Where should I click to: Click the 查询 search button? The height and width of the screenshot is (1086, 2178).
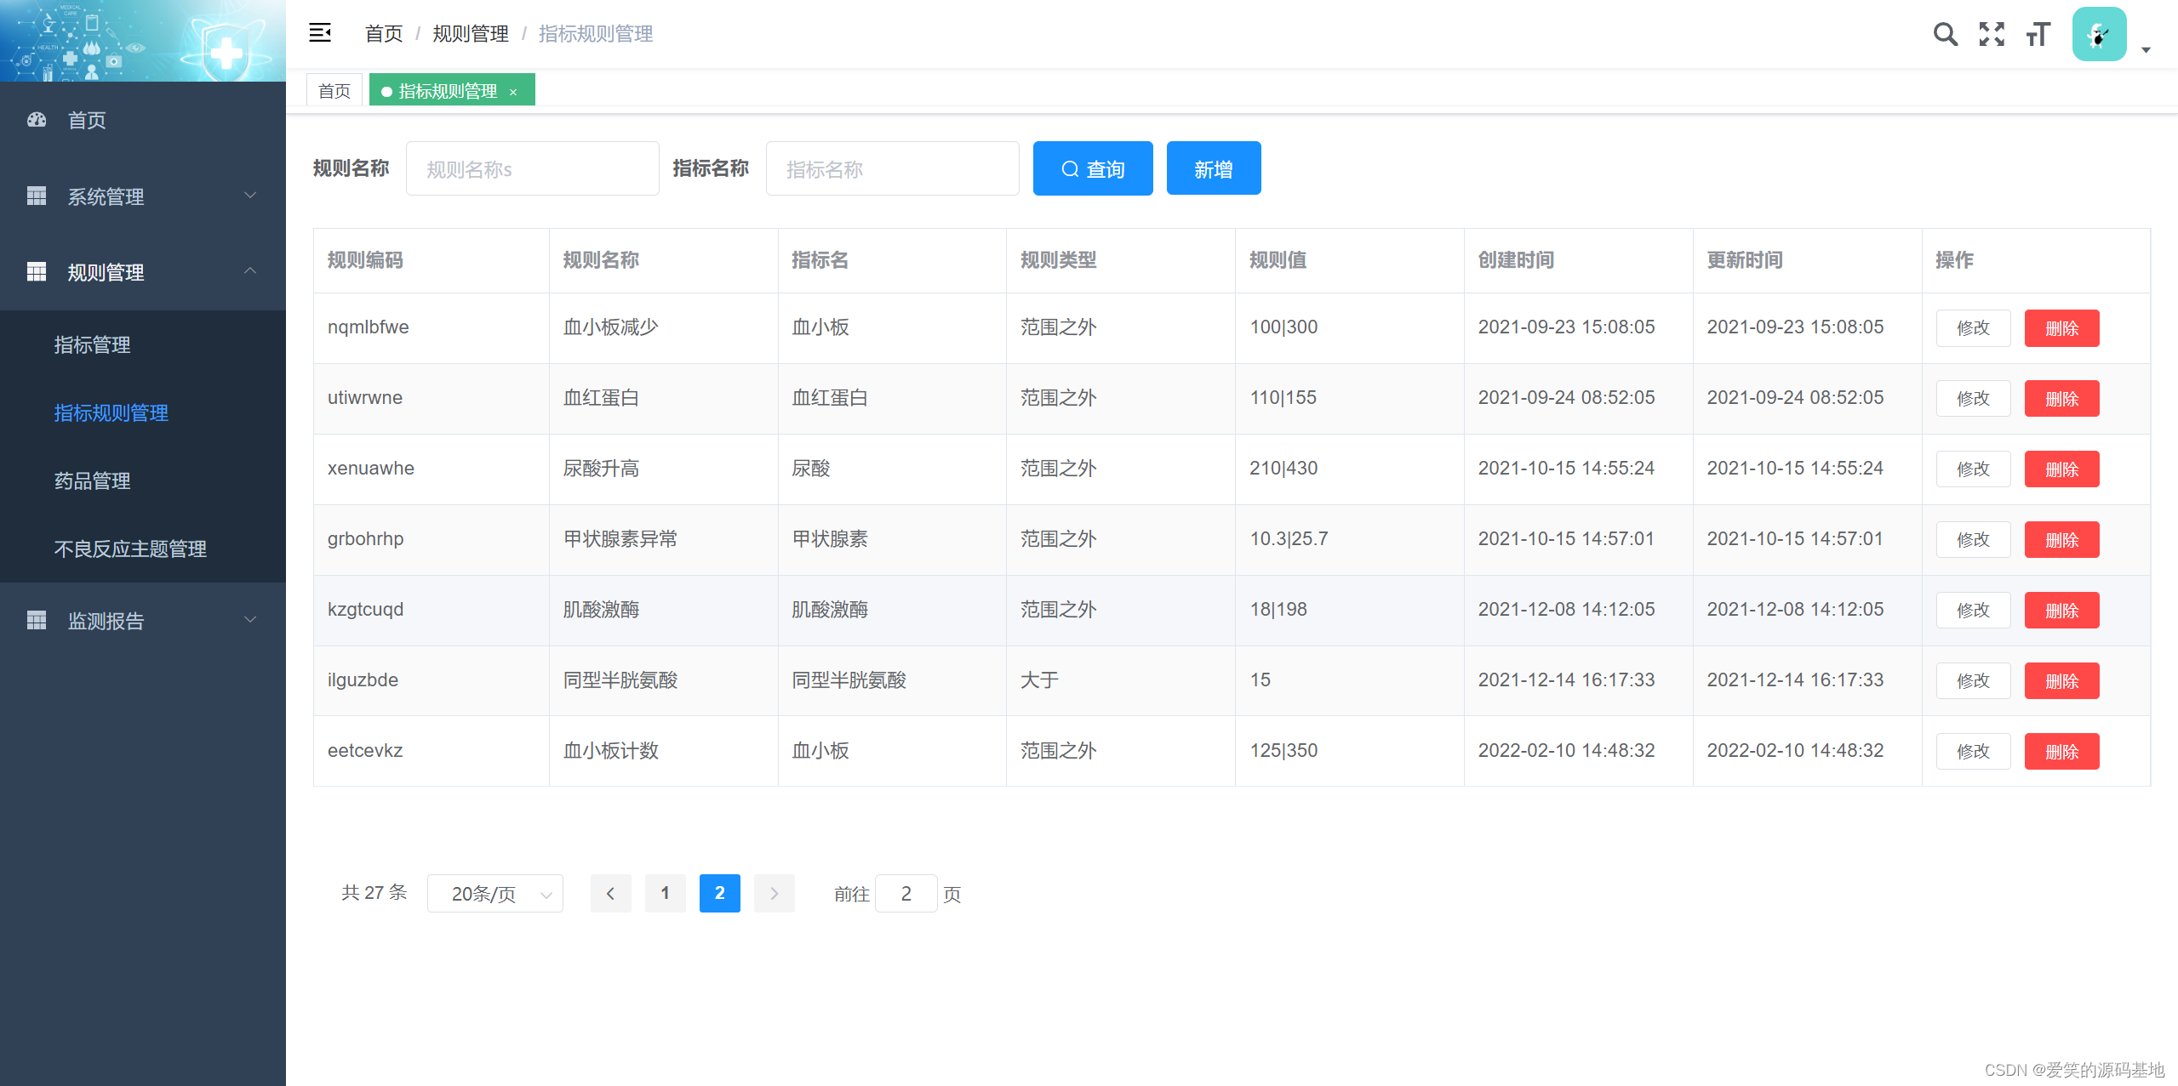pyautogui.click(x=1092, y=168)
